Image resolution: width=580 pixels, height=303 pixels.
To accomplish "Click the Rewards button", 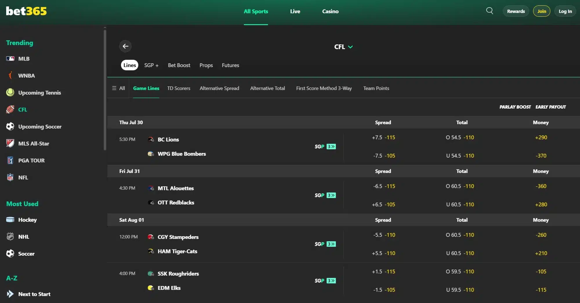I will (516, 11).
